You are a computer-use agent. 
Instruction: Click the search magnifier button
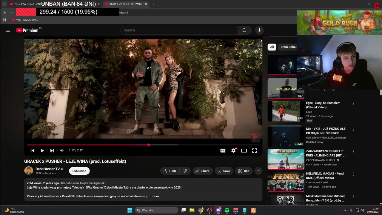tap(244, 30)
